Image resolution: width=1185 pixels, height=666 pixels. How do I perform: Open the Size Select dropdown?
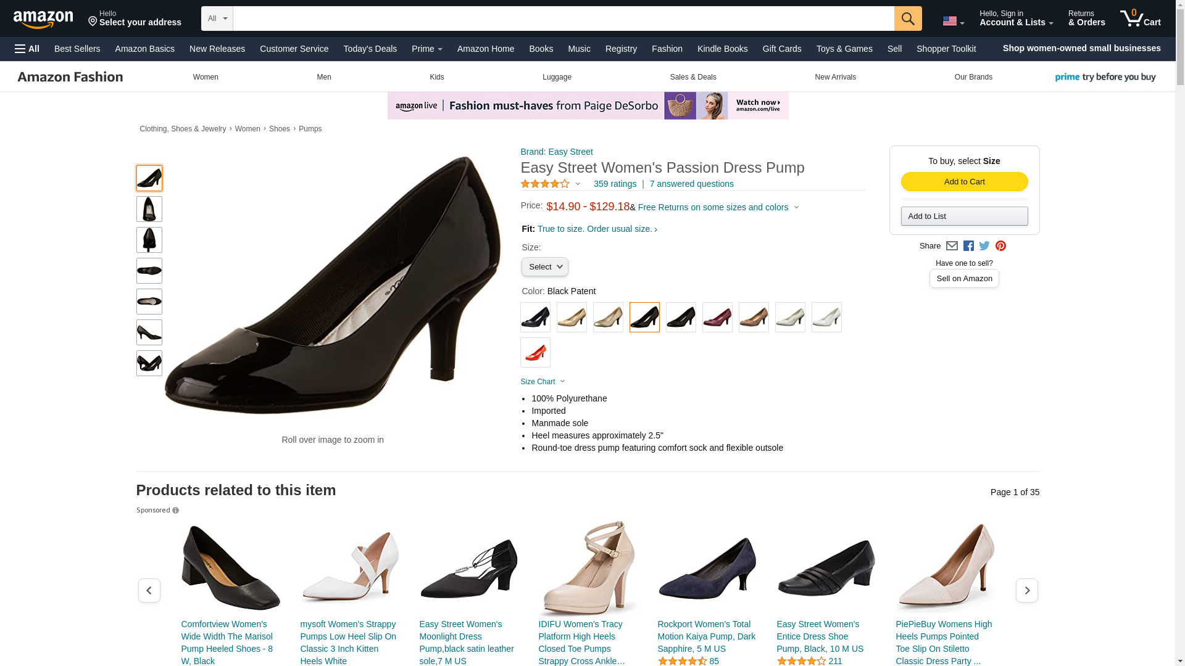coord(544,267)
